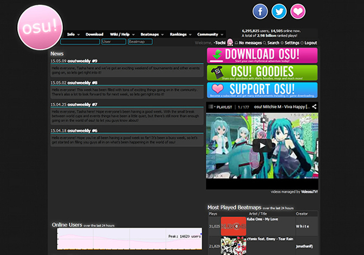This screenshot has height=255, width=364.
Task: Click the Online Users graph
Action: click(x=129, y=239)
